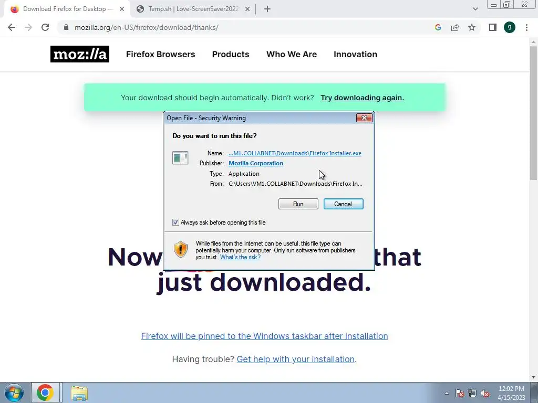Click the muted volume tray icon
Viewport: 538px width, 403px height.
click(485, 393)
